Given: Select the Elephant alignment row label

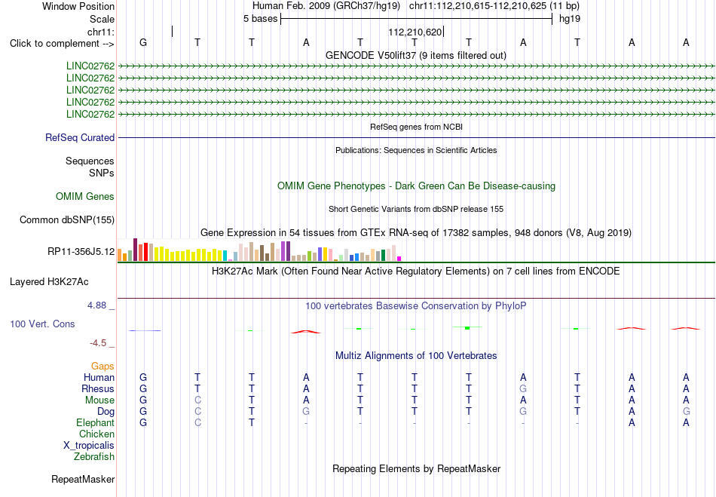Looking at the screenshot, I should (95, 422).
